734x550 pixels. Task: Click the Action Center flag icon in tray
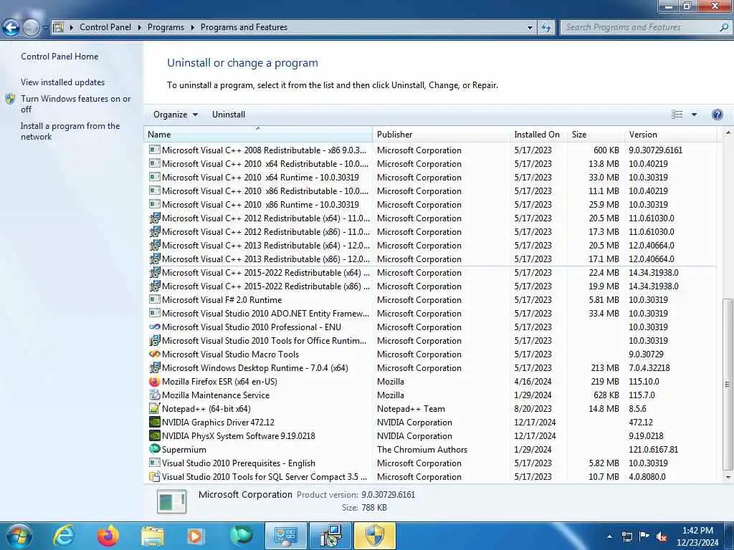[644, 536]
